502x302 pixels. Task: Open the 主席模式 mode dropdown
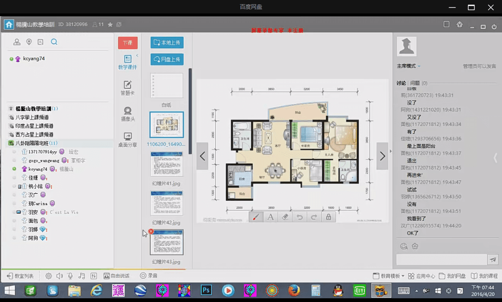(x=409, y=66)
